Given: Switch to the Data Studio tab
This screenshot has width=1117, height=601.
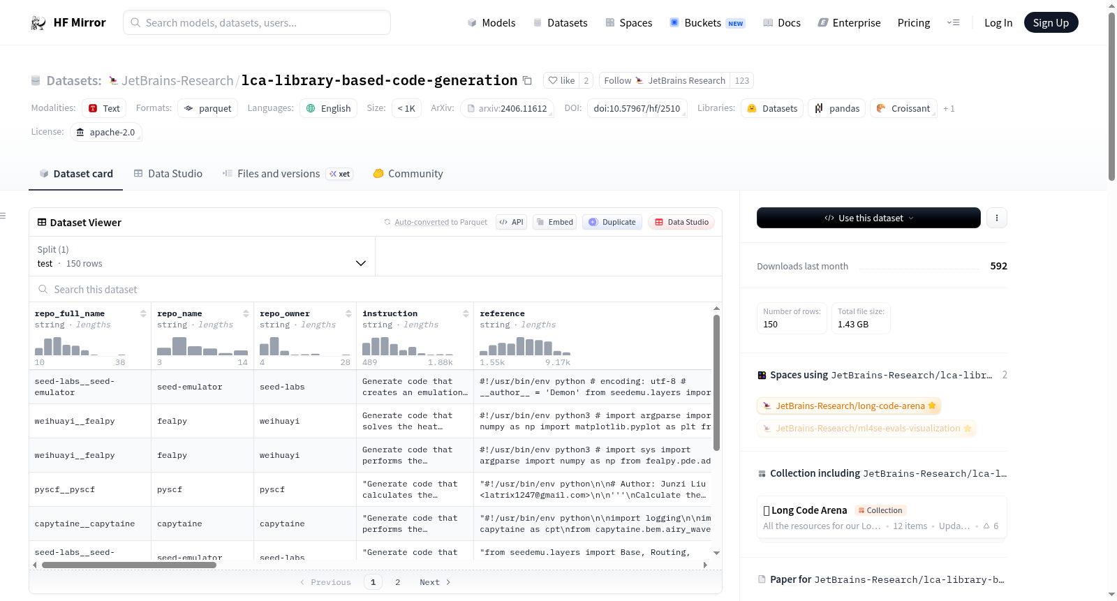Looking at the screenshot, I should [168, 174].
